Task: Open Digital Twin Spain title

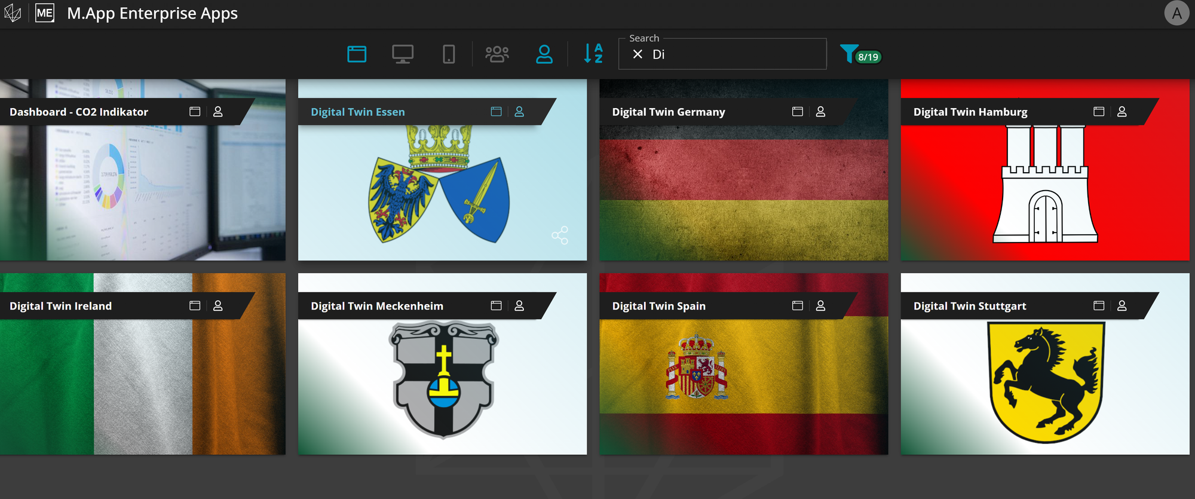Action: click(x=659, y=306)
